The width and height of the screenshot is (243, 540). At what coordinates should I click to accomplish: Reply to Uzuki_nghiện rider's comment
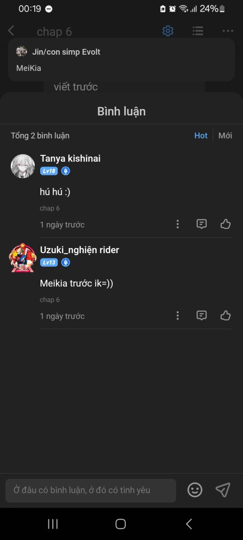tap(201, 316)
